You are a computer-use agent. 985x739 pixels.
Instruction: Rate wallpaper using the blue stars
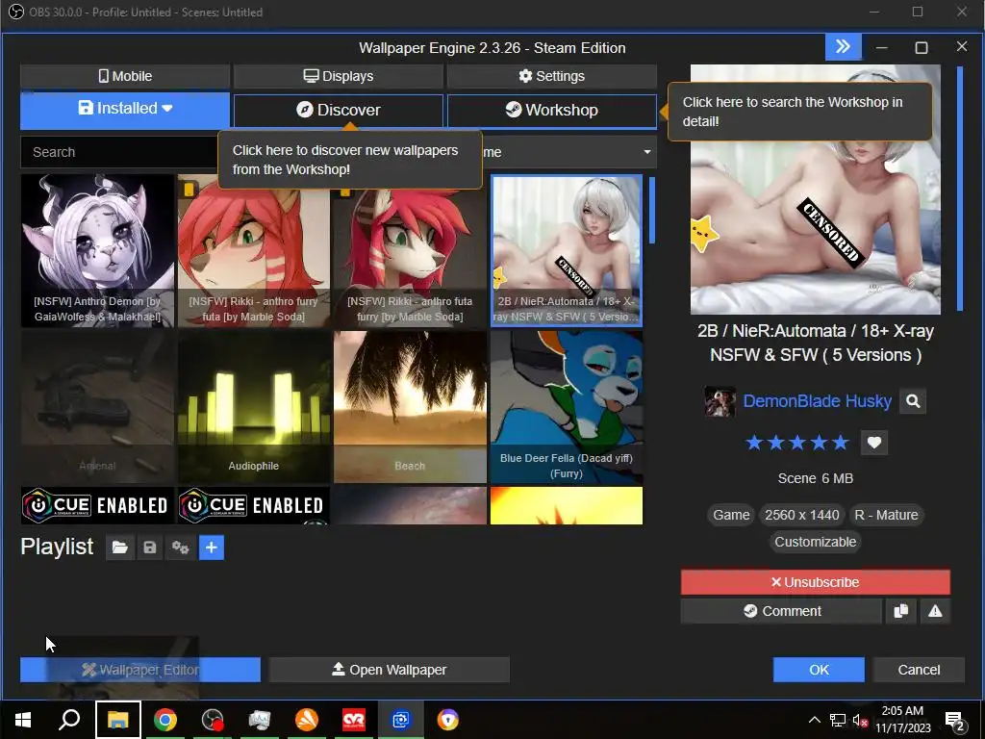pos(797,443)
